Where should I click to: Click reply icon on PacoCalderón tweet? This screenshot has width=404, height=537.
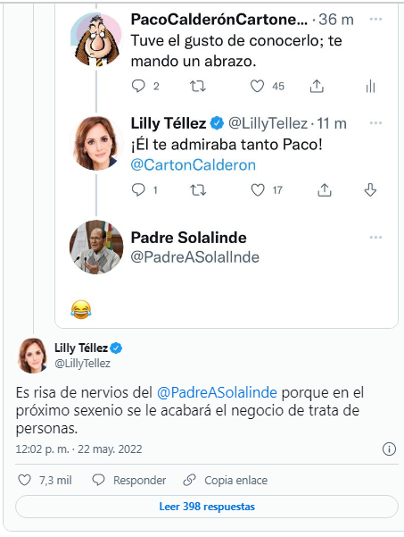(138, 87)
